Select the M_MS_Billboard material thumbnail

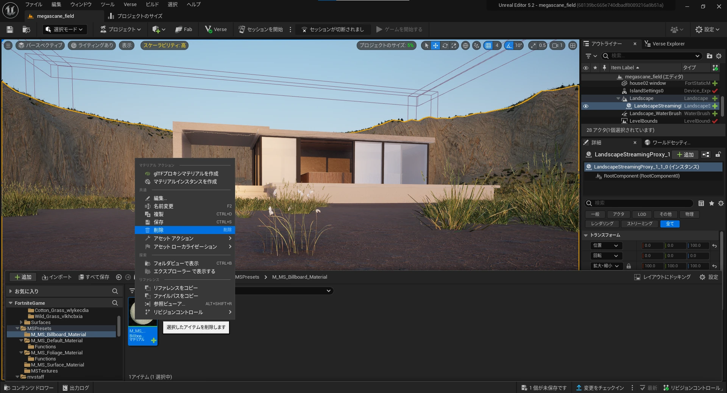tap(143, 321)
